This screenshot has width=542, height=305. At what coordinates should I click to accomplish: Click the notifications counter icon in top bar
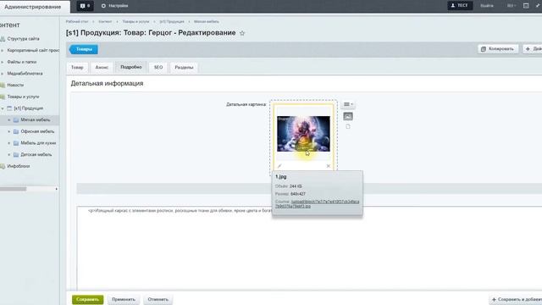pyautogui.click(x=85, y=6)
